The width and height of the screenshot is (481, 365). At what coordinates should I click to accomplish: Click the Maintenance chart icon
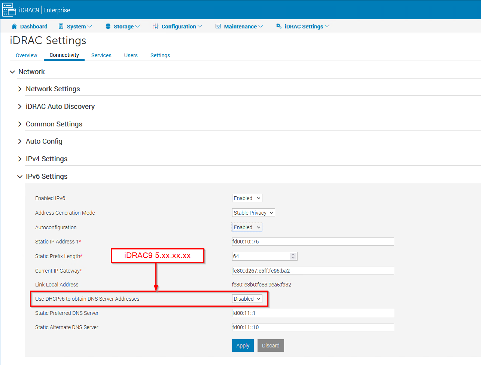218,26
